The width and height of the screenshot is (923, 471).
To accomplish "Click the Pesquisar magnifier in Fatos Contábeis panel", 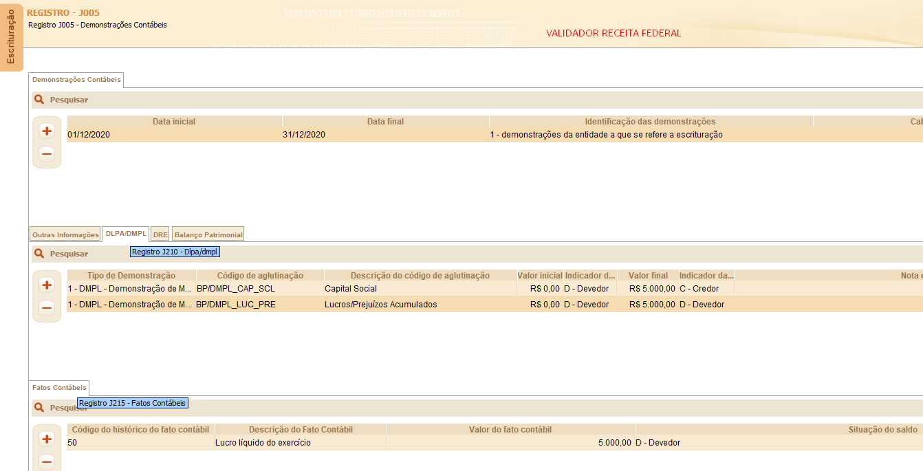I will pos(39,407).
